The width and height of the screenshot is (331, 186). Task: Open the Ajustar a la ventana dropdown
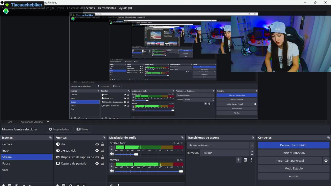[48, 122]
